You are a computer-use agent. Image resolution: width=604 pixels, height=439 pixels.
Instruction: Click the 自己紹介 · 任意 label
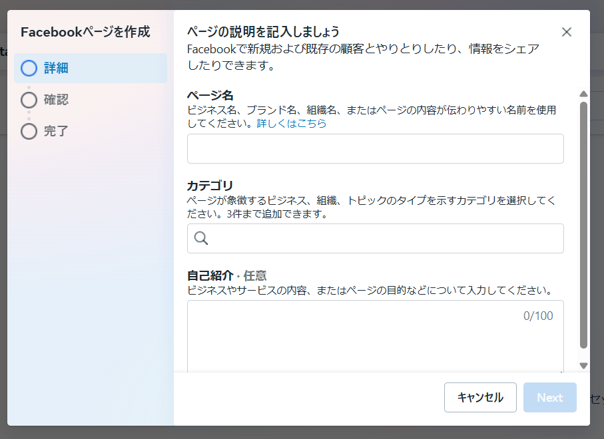pos(226,275)
